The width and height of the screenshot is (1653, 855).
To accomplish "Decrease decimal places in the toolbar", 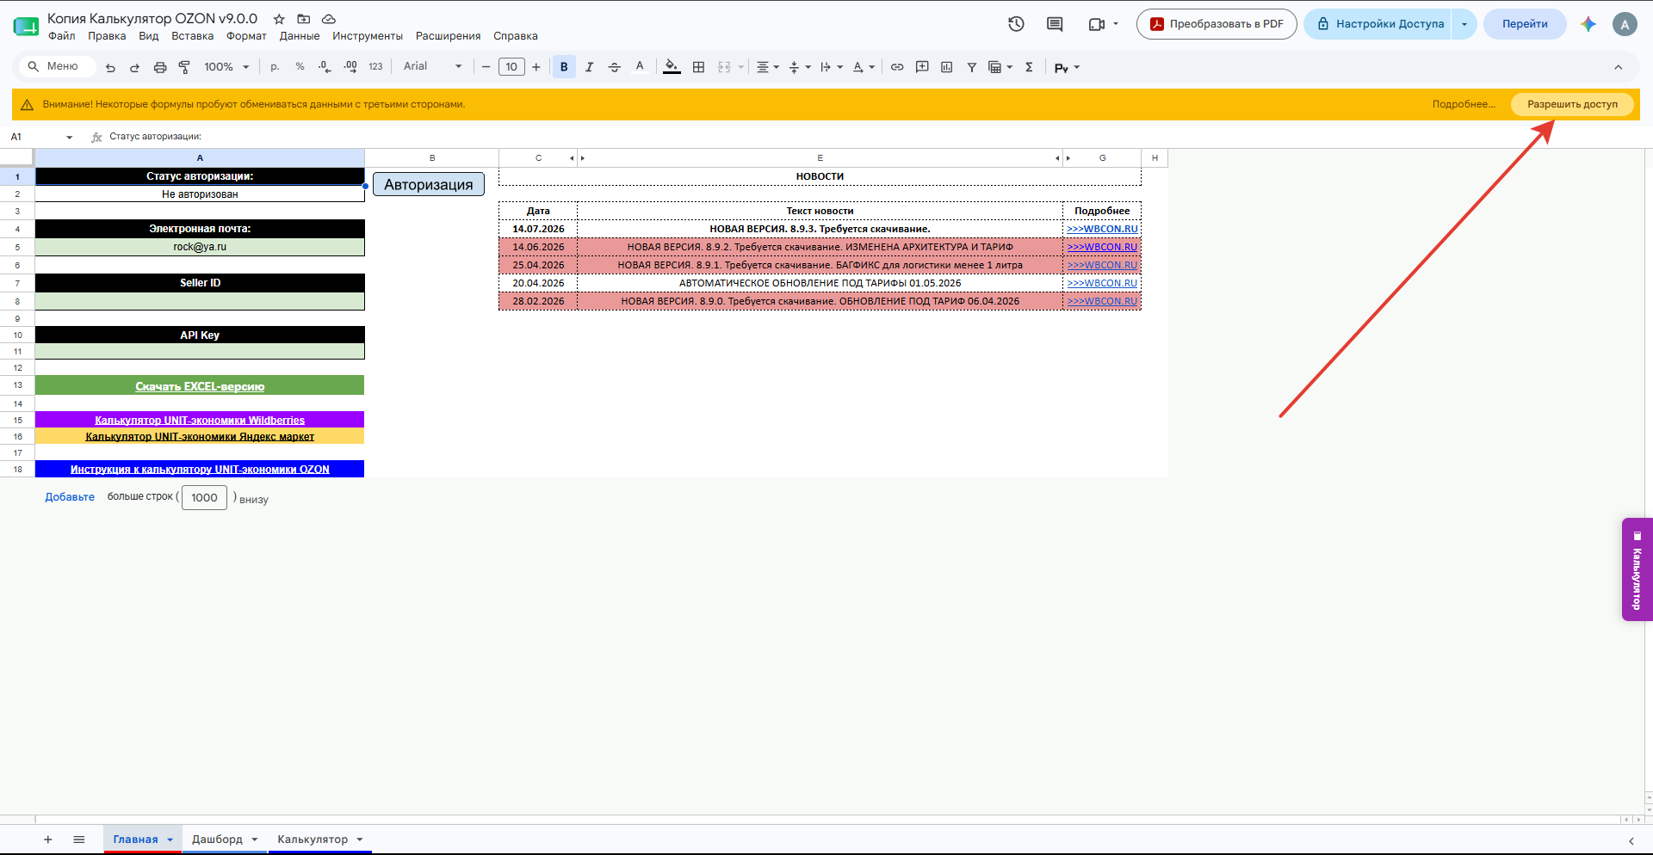I will (325, 67).
